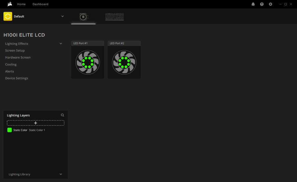Select the LED Port #1 fan

tap(88, 62)
